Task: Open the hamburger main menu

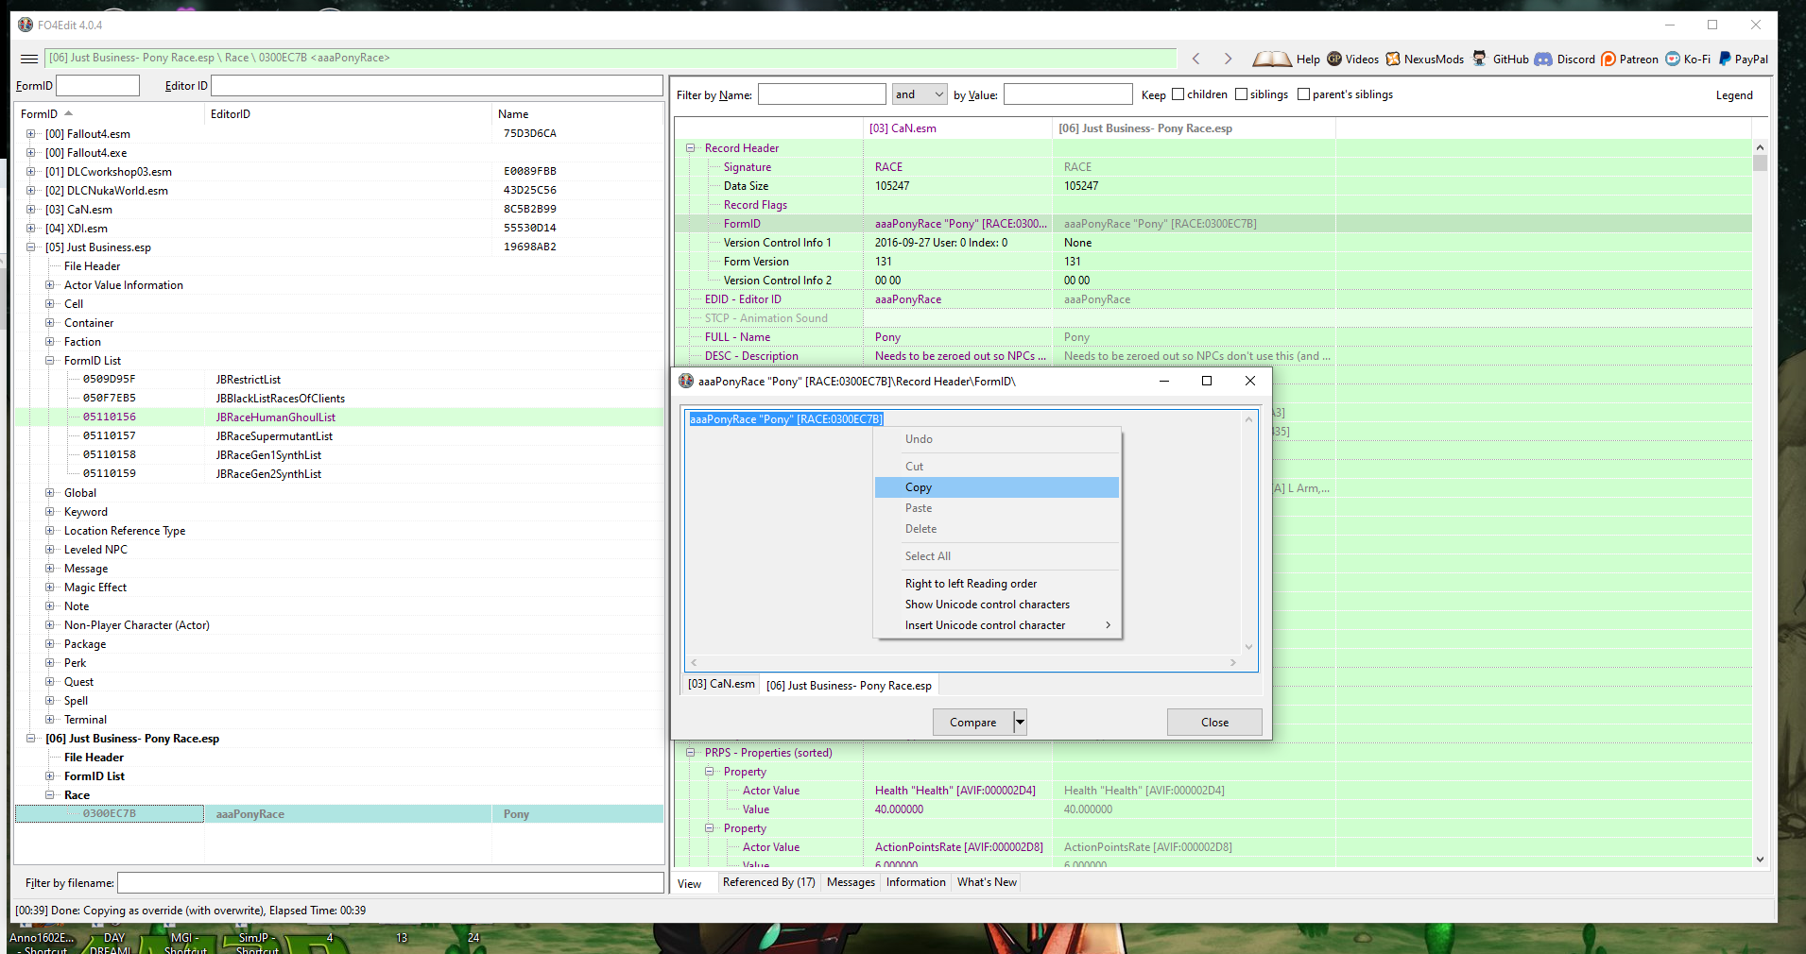Action: (29, 59)
